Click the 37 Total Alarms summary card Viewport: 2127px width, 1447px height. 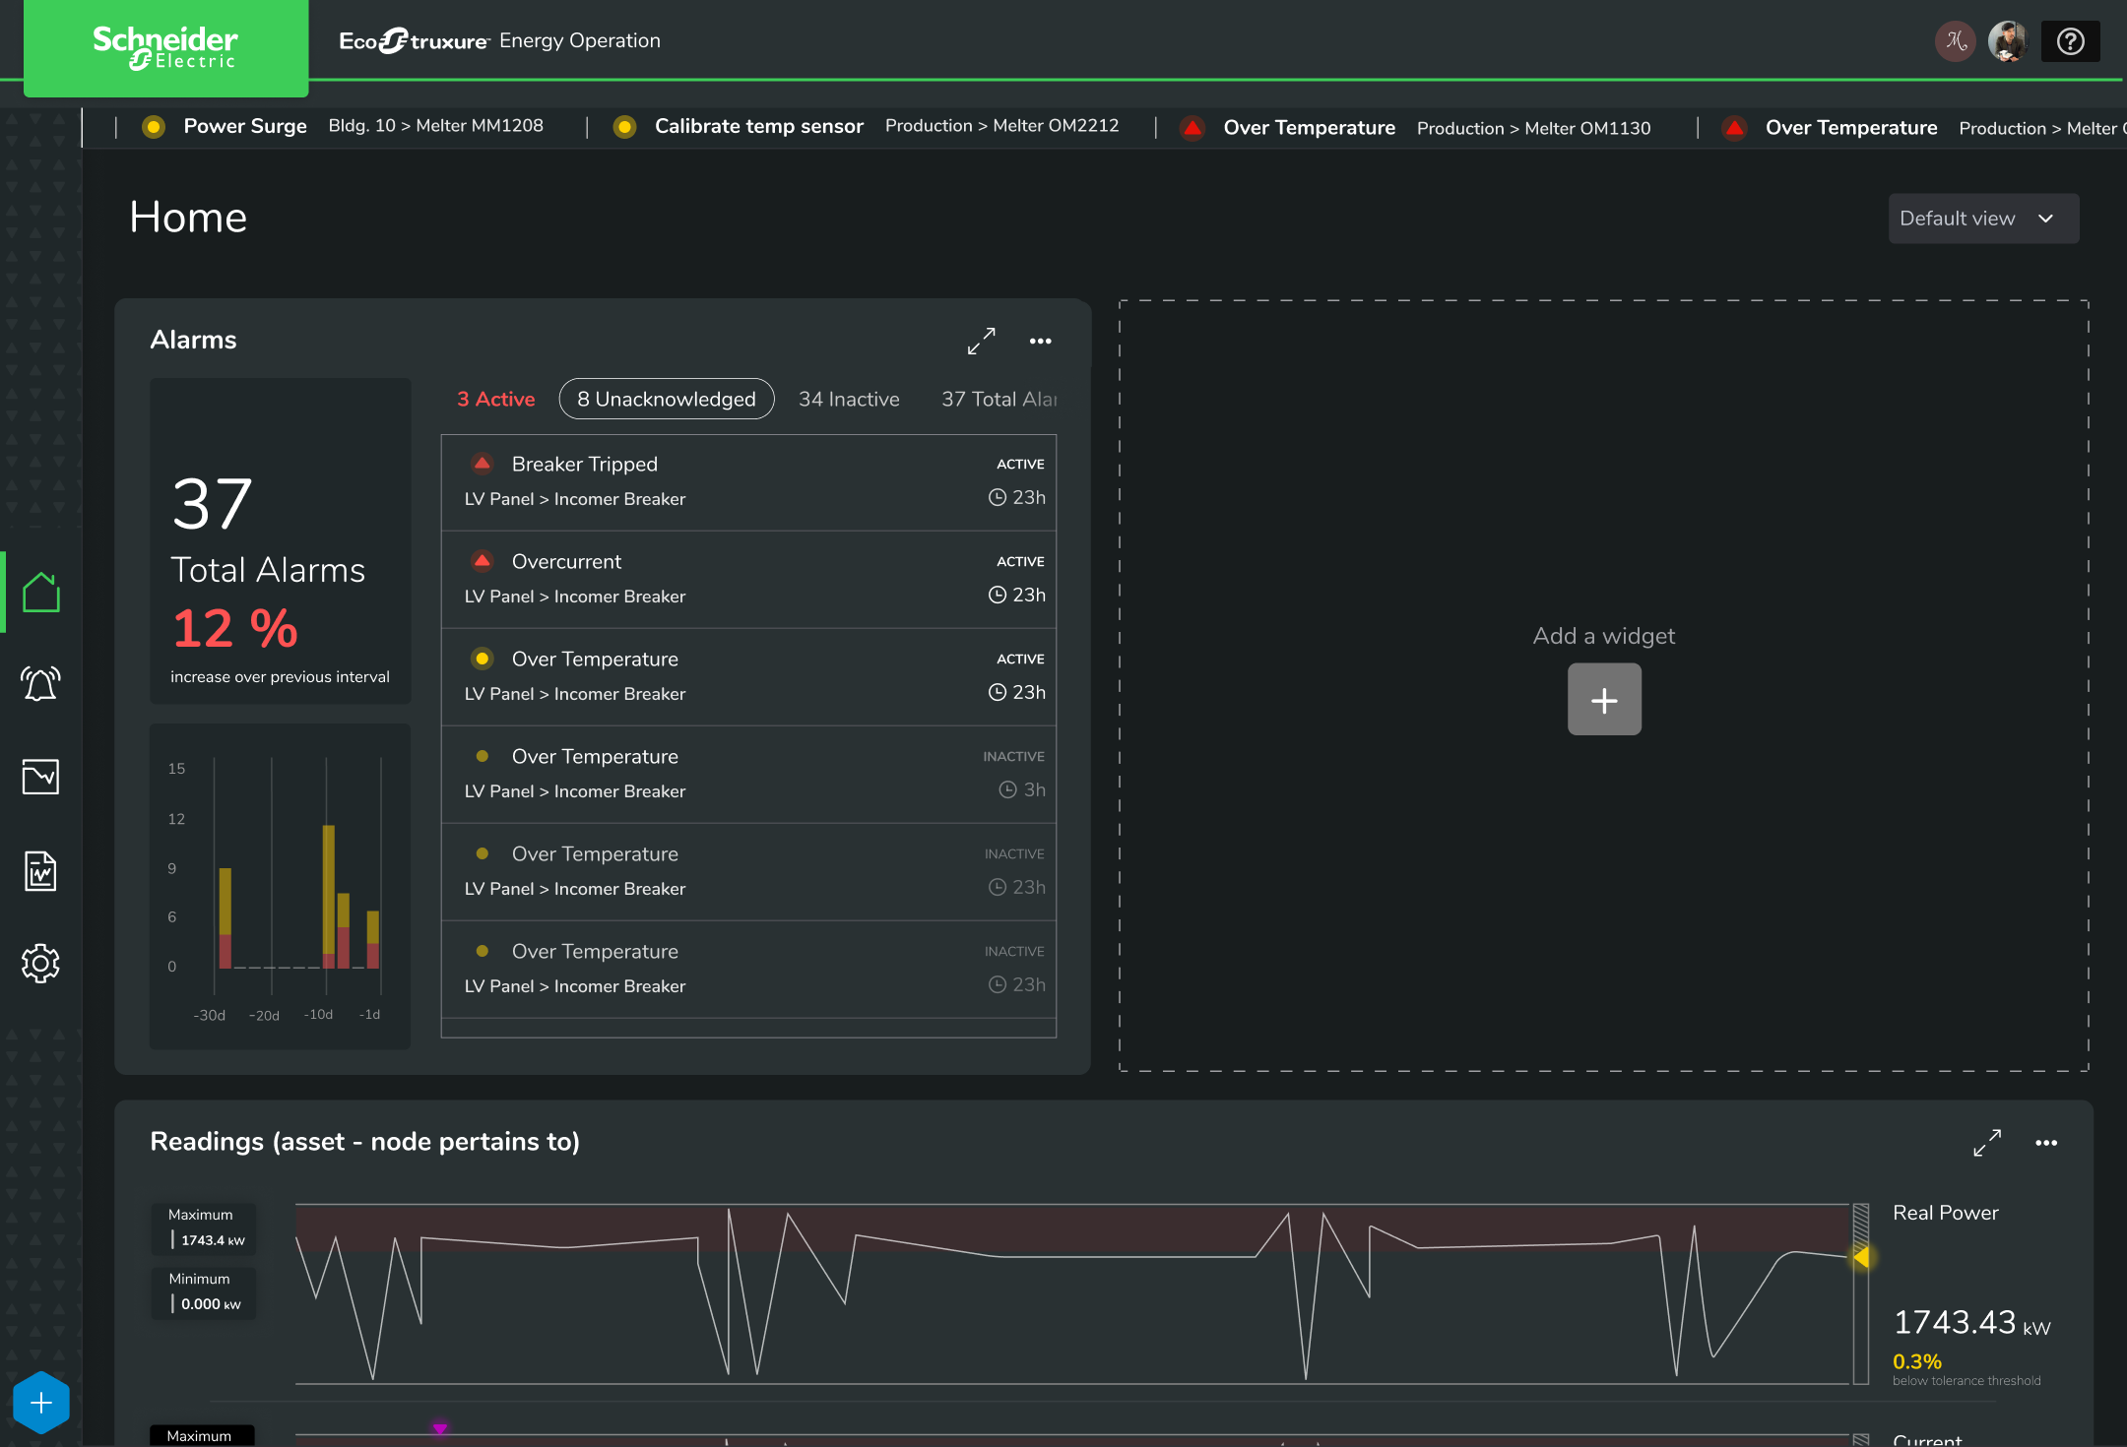coord(280,540)
